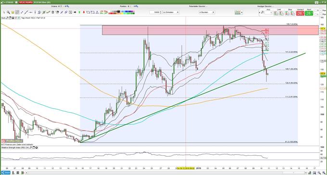Open the chart style dropdown arrow
Image resolution: width=327 pixels, height=175 pixels.
242,13
